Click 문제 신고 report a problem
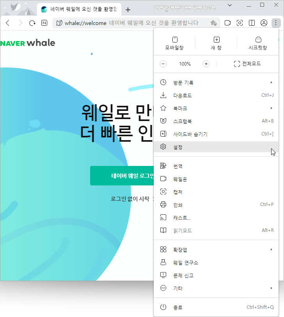The image size is (284, 317). pyautogui.click(x=216, y=275)
